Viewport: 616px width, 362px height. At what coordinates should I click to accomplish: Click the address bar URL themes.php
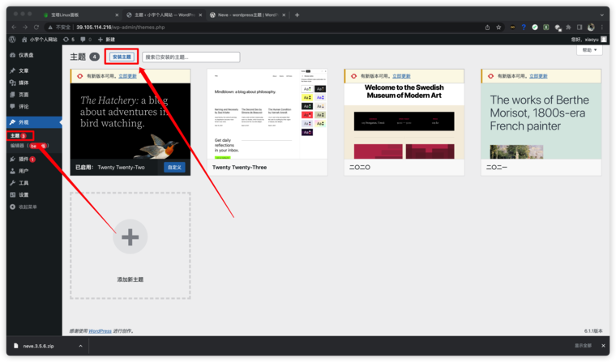121,27
